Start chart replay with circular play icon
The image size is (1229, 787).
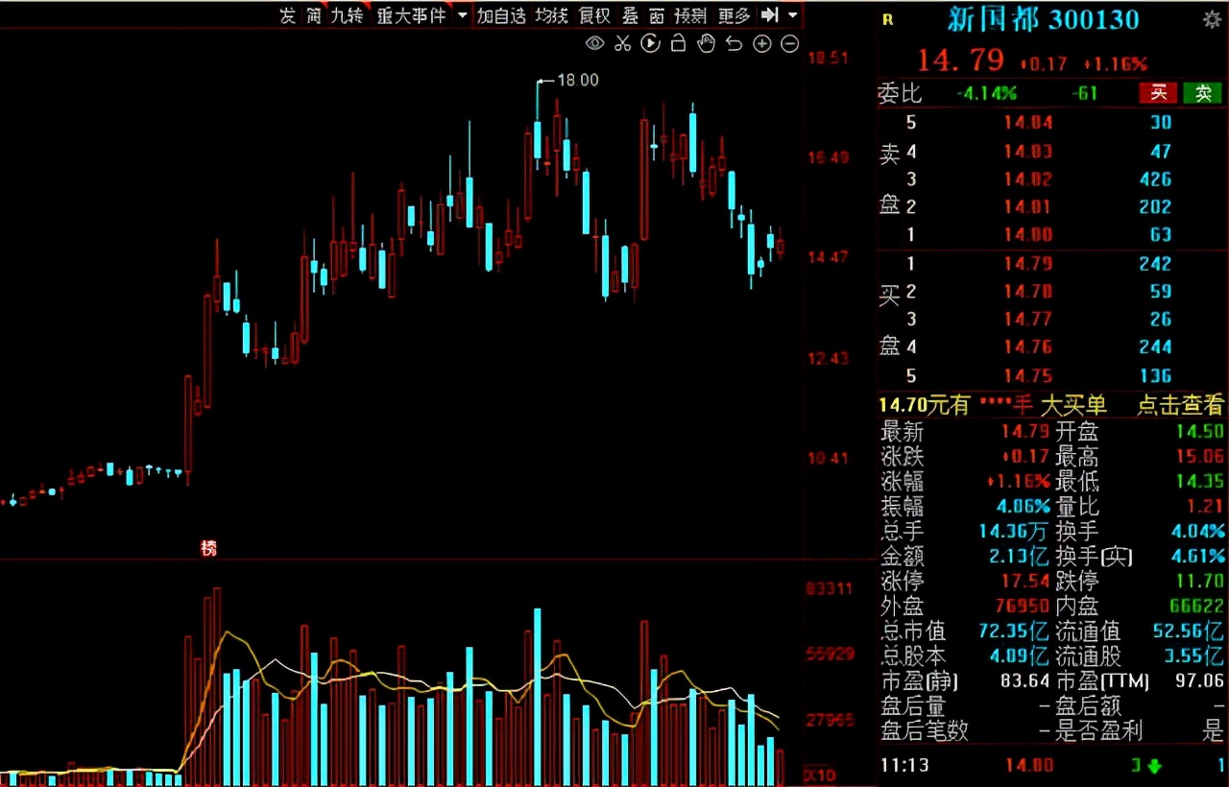coord(650,43)
